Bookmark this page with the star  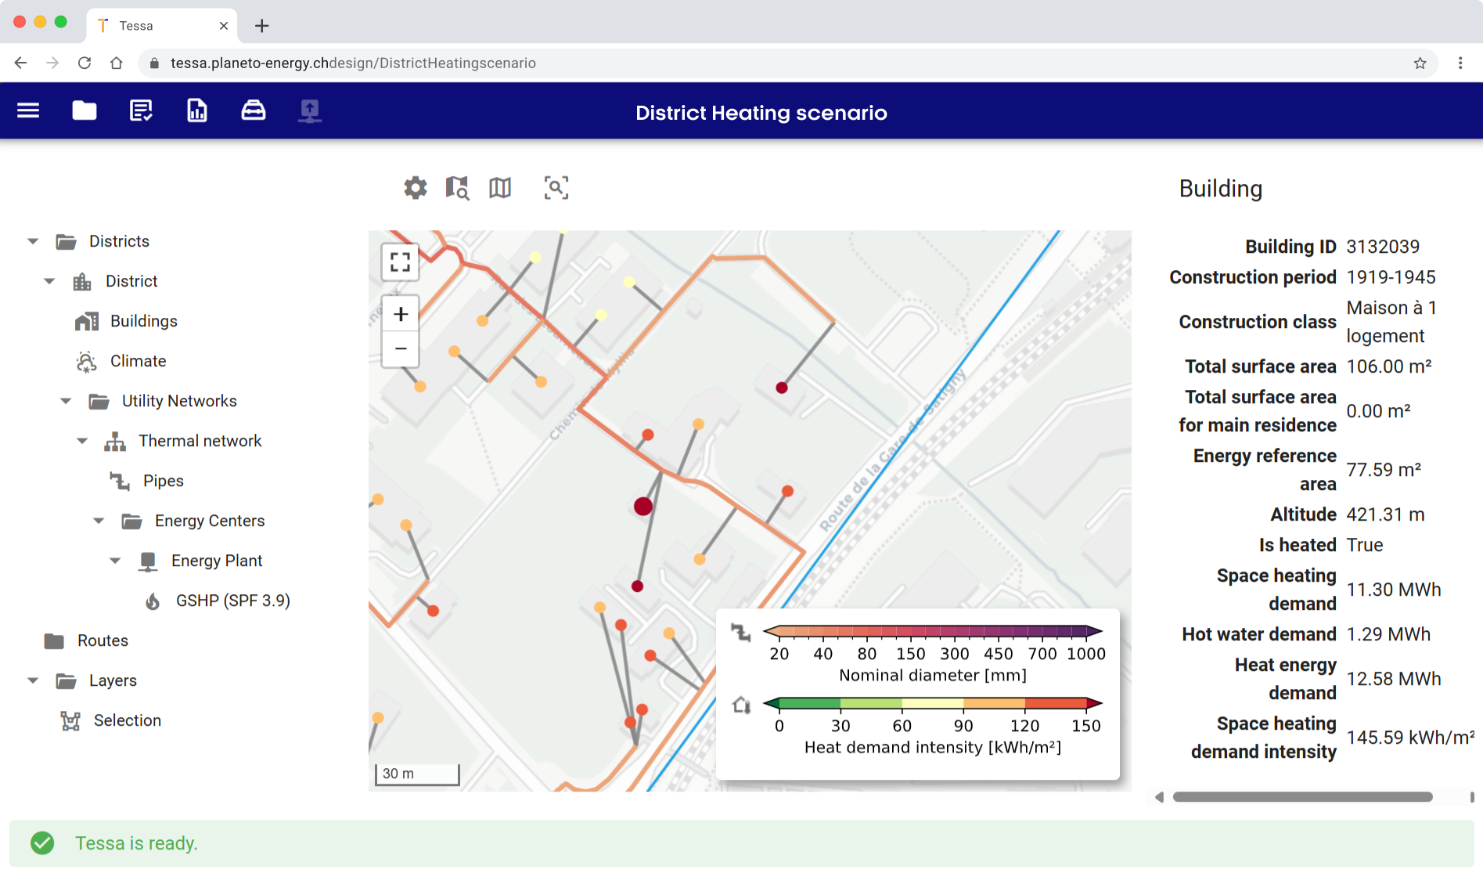point(1420,63)
